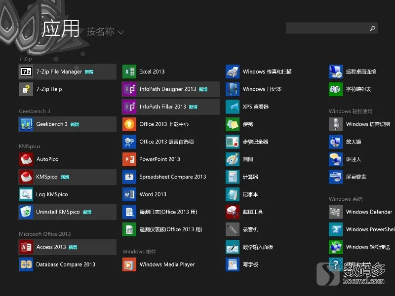The height and width of the screenshot is (296, 395).
Task: Open the 屏幕键盘 on-screen keyboard icon
Action: click(336, 177)
